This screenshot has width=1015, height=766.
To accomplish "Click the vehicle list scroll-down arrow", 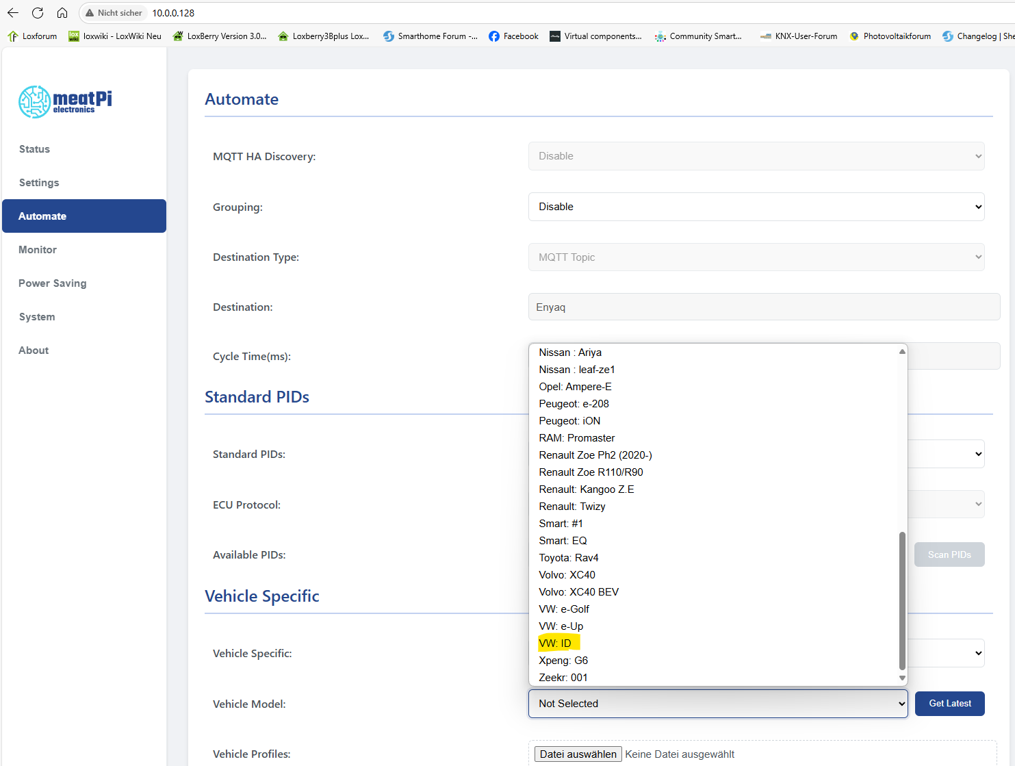I will [902, 678].
